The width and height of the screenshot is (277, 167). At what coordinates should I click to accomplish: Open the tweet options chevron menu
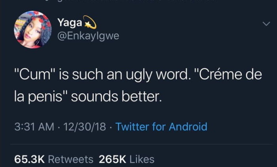click(266, 24)
